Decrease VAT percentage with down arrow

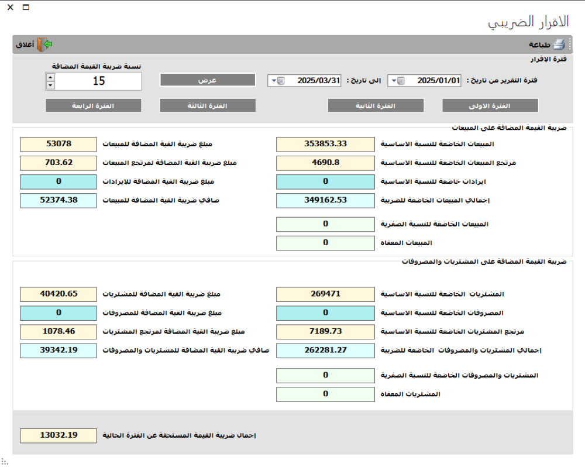click(x=50, y=85)
